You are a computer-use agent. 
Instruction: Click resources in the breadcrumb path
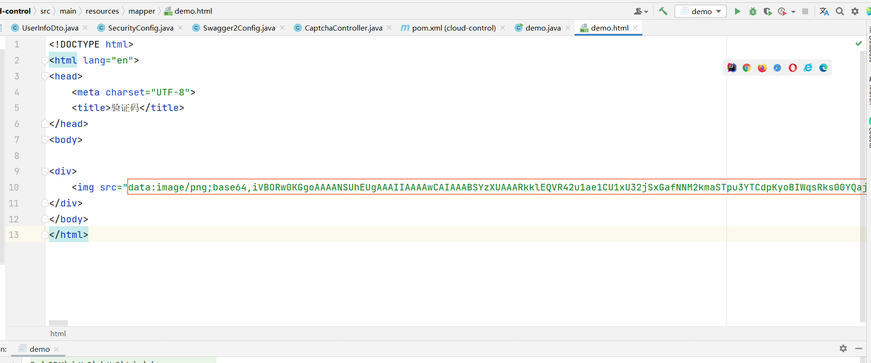[x=102, y=11]
